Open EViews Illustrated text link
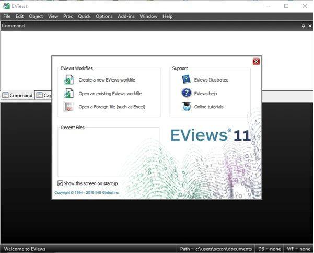This screenshot has height=253, width=314. 211,80
